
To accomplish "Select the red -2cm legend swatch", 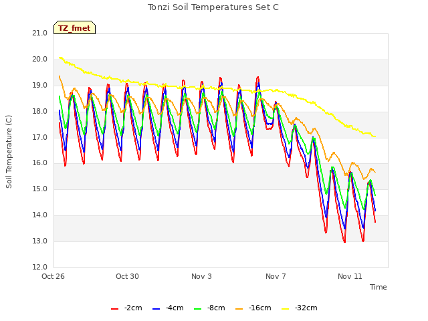I will click(x=114, y=309).
